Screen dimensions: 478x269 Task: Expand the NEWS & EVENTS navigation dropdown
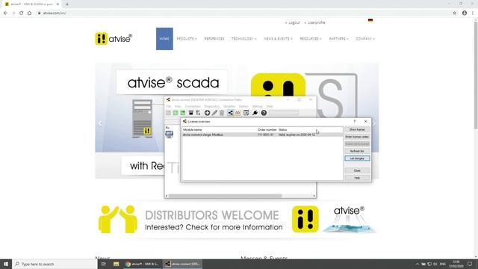pos(278,39)
